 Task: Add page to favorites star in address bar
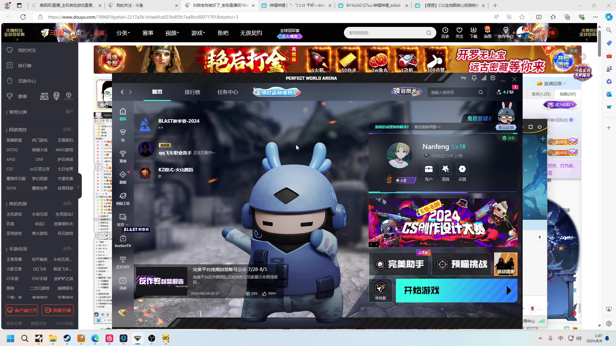click(x=522, y=17)
